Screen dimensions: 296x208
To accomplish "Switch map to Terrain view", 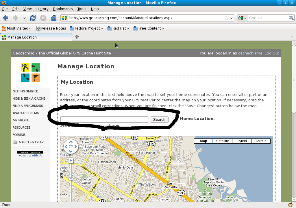I will (x=261, y=141).
